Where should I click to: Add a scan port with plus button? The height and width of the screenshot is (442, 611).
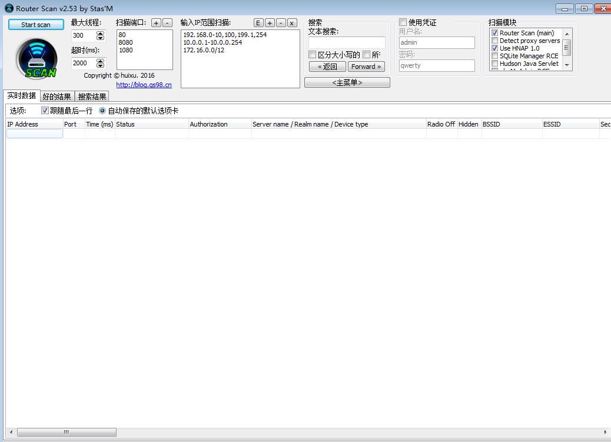156,23
